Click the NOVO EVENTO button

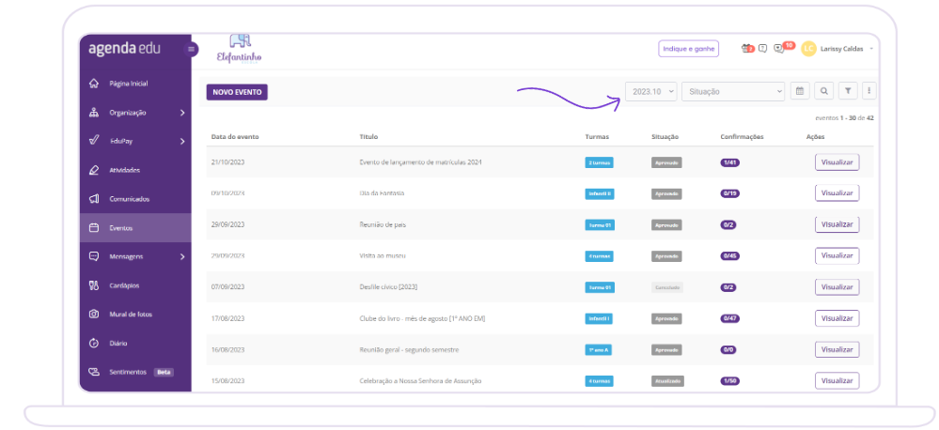pyautogui.click(x=237, y=92)
